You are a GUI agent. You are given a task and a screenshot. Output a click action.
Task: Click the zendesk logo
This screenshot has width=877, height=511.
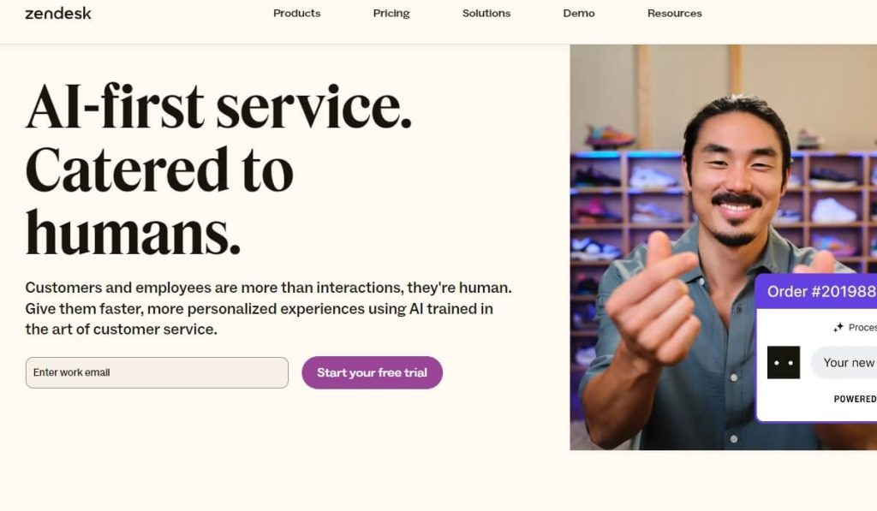coord(56,13)
